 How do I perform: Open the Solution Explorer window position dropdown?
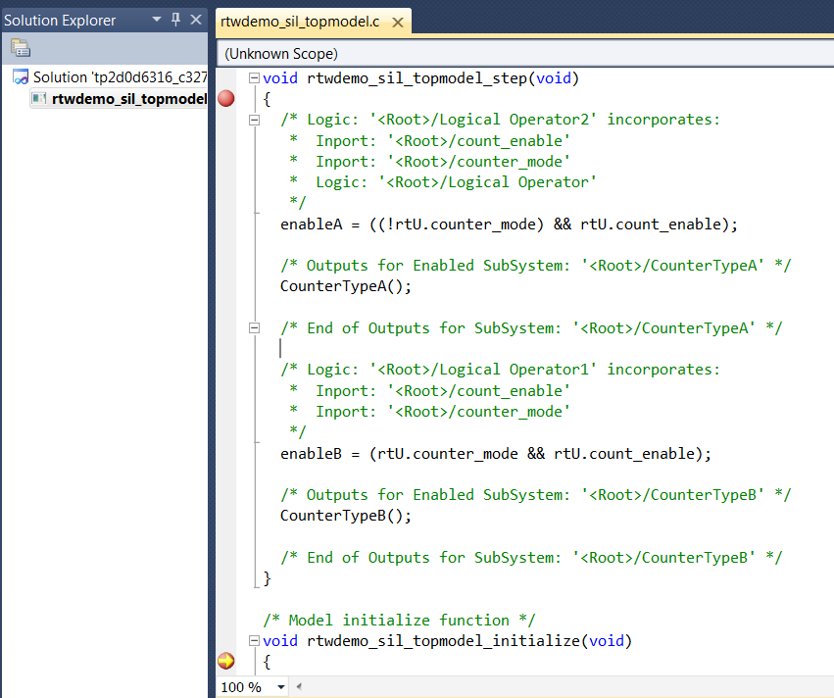click(157, 20)
